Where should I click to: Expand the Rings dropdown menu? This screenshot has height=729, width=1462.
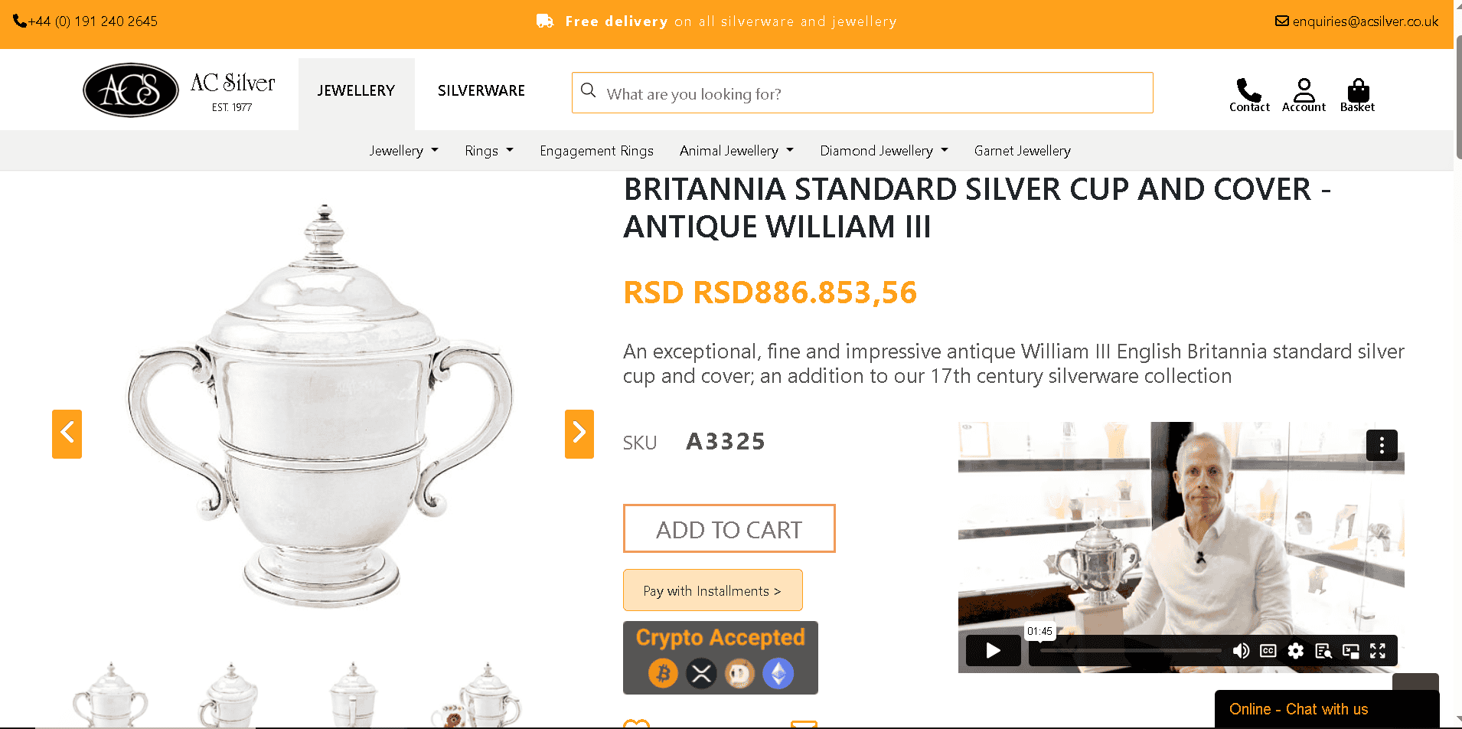pos(488,150)
